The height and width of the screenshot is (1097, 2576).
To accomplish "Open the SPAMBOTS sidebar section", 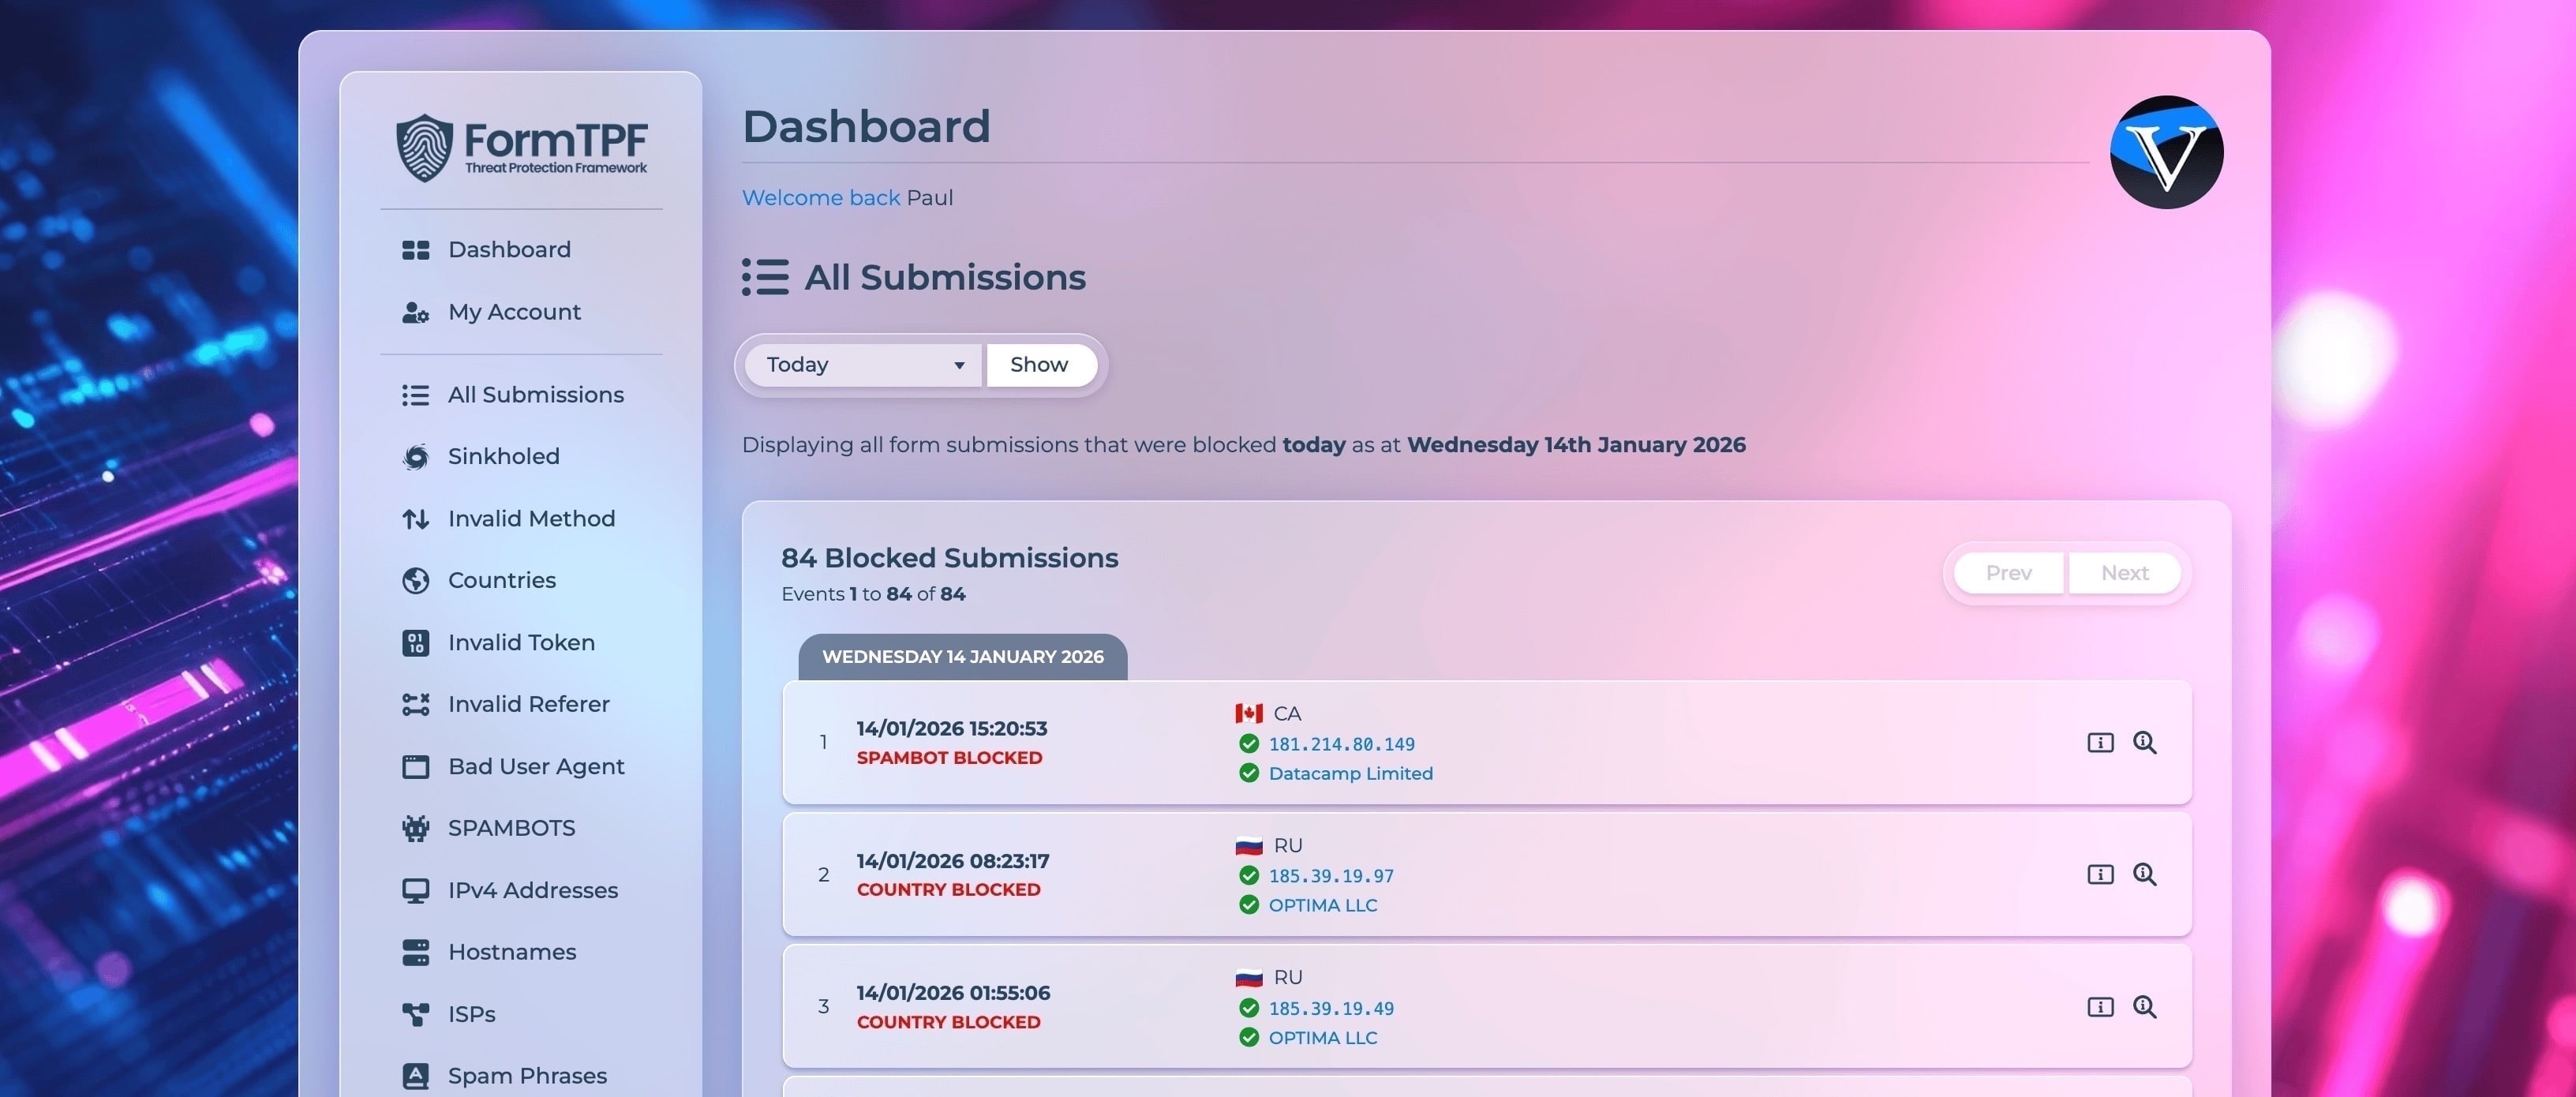I will click(511, 828).
